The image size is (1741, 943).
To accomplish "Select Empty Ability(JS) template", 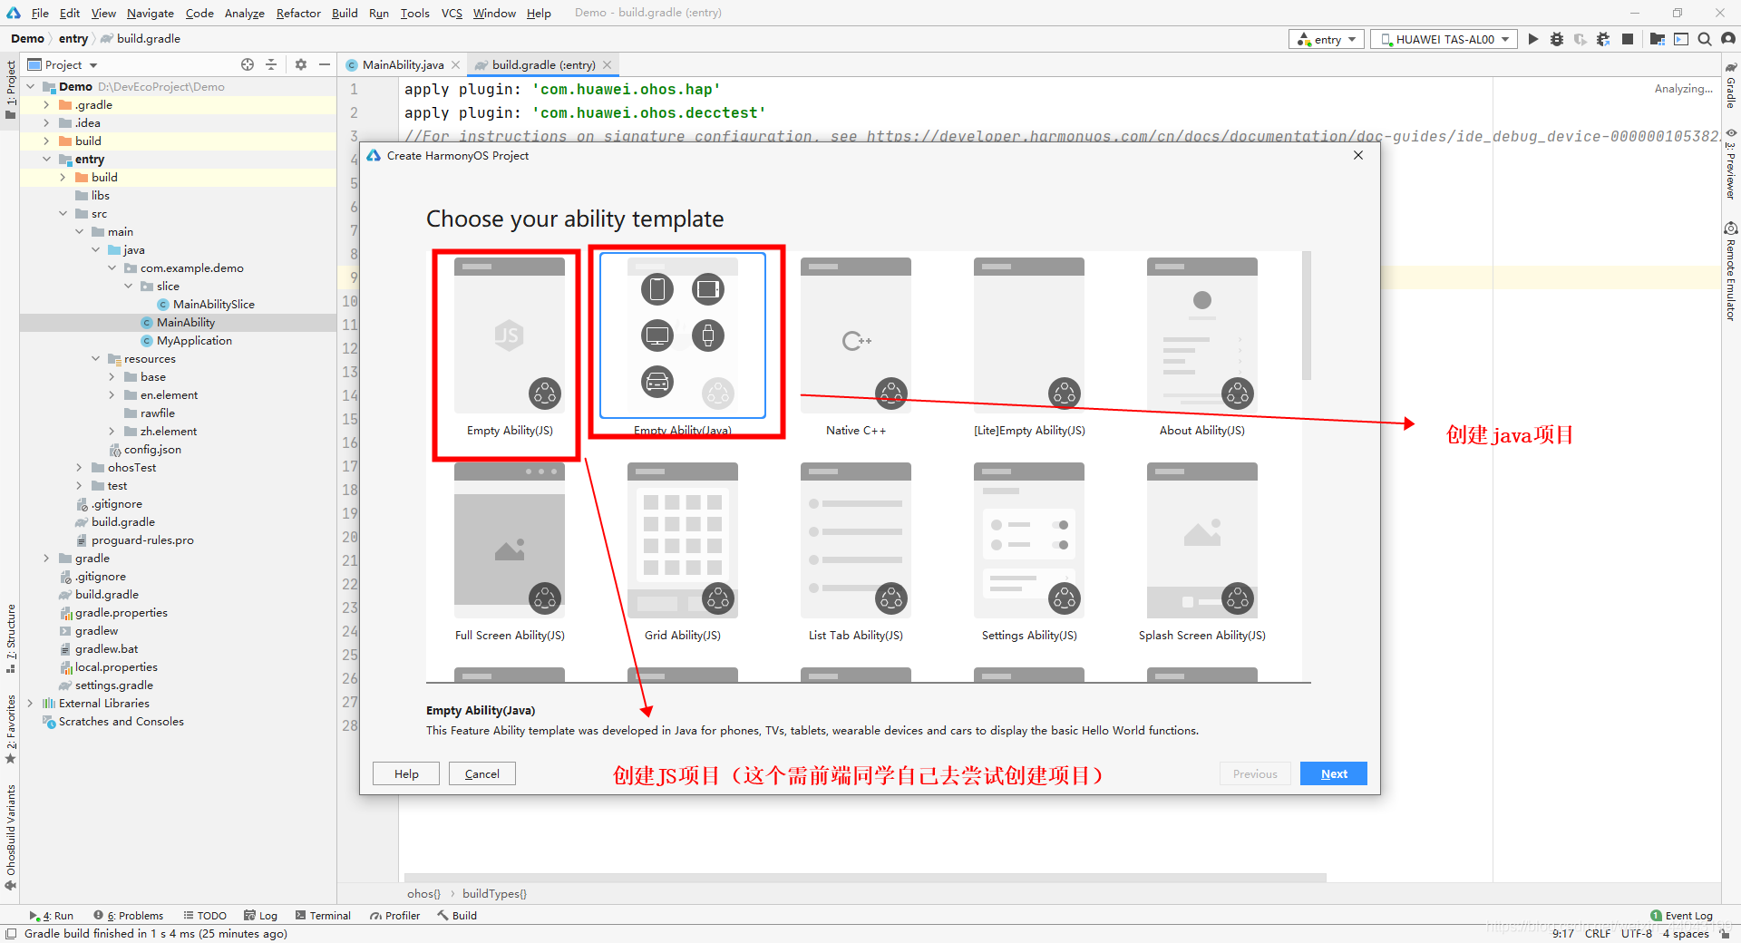I will tap(510, 347).
